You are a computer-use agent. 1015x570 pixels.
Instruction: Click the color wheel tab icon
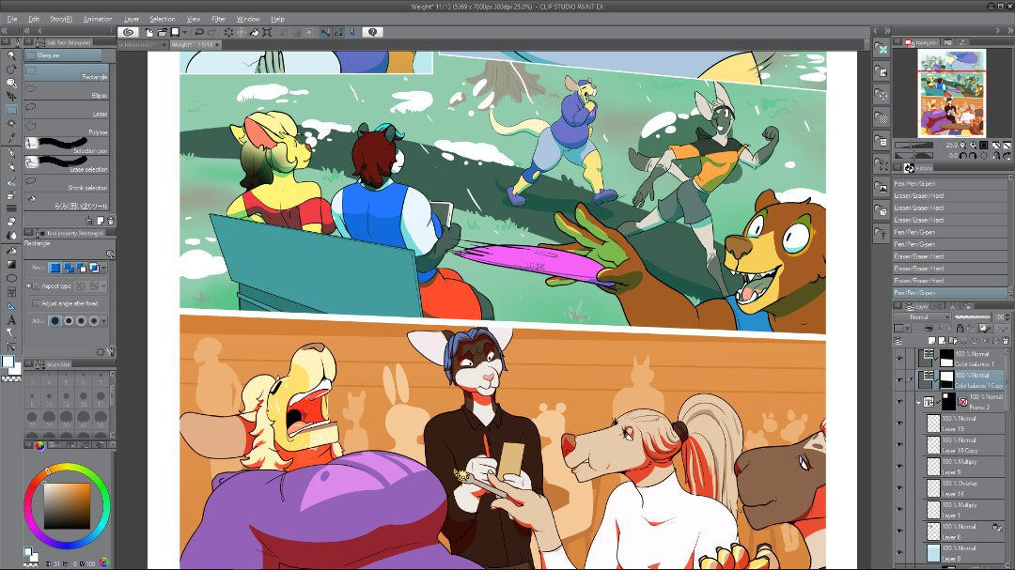(x=40, y=445)
